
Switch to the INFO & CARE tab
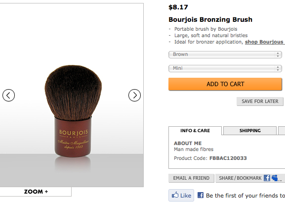pos(195,131)
